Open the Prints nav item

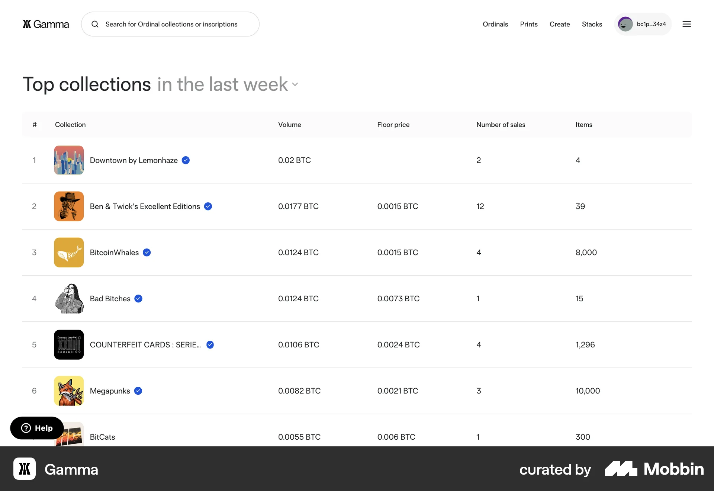coord(528,24)
